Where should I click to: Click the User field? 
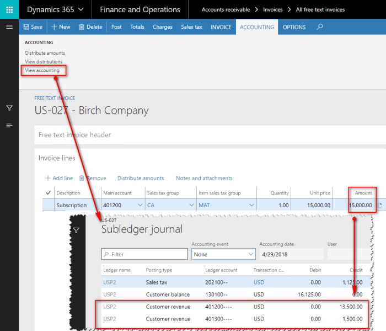pos(349,254)
